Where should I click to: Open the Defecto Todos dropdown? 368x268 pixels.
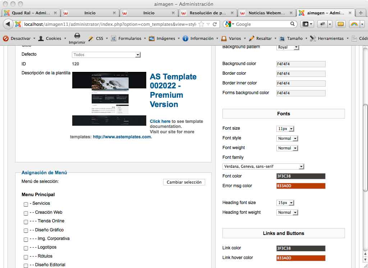coord(106,55)
